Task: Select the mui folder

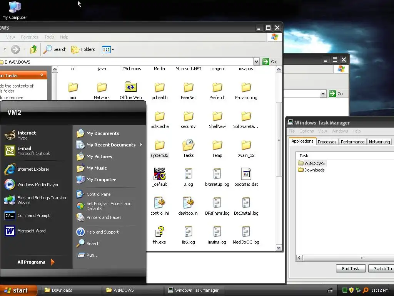Action: click(73, 91)
